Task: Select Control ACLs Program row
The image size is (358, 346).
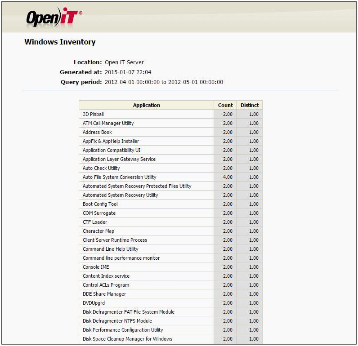Action: coord(171,285)
